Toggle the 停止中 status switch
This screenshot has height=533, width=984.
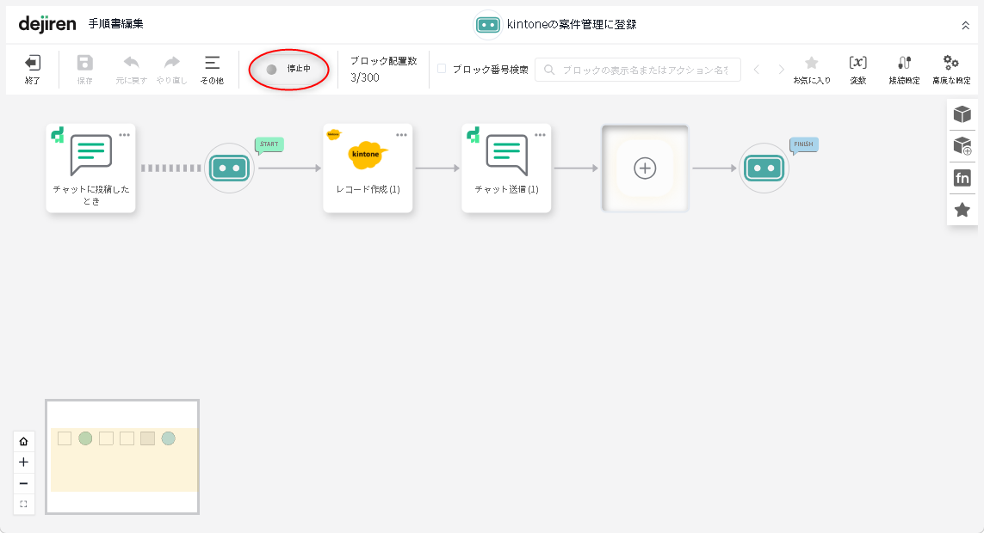coord(272,69)
